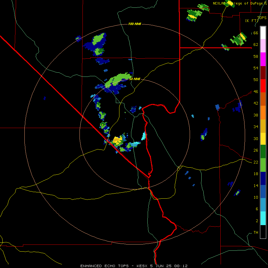Click the bright red legend swatch
The width and height of the screenshot is (268, 268).
(x=263, y=86)
